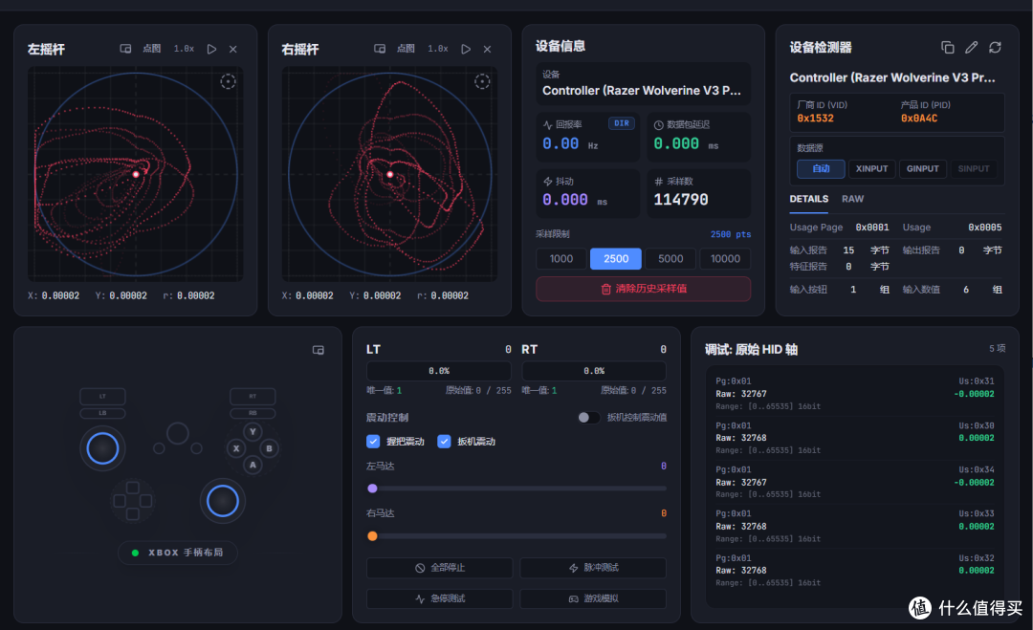Close the left stick panel

pos(233,49)
